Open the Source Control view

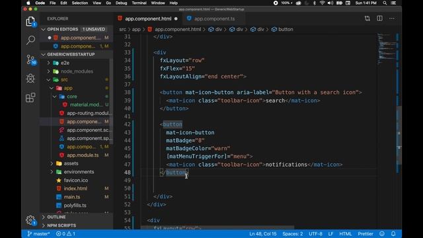click(30, 59)
